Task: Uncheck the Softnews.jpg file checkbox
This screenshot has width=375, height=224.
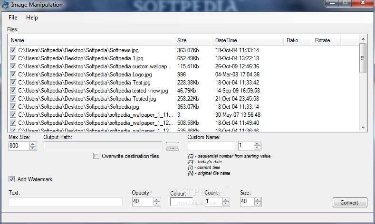Action: (x=13, y=50)
